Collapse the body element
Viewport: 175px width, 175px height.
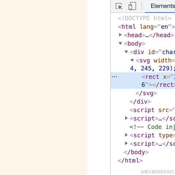pos(120,43)
